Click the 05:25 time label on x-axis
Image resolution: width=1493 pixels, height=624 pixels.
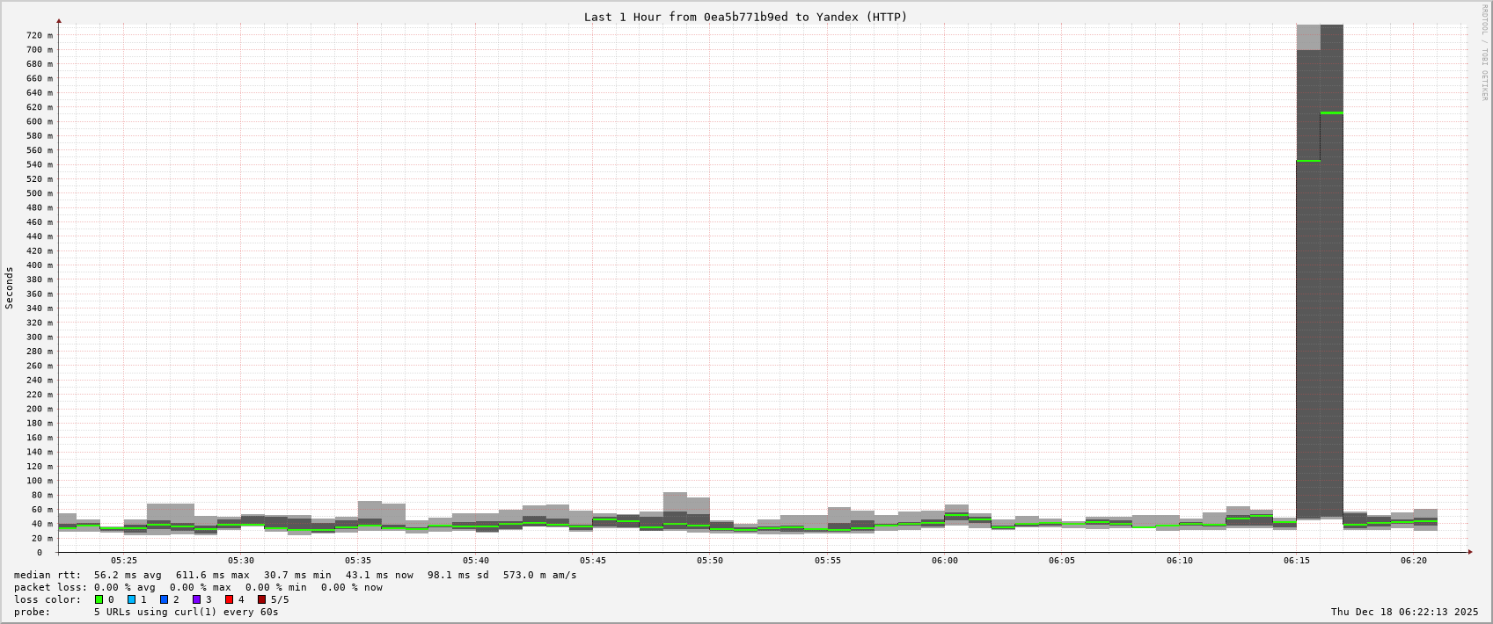[124, 561]
